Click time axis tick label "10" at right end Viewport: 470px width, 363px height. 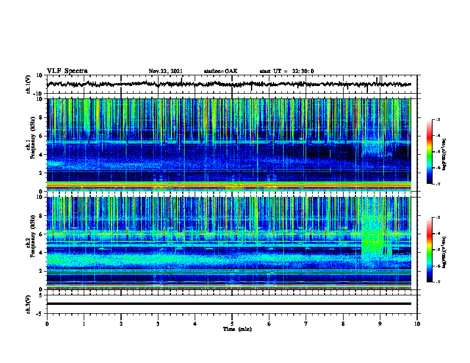click(x=417, y=324)
